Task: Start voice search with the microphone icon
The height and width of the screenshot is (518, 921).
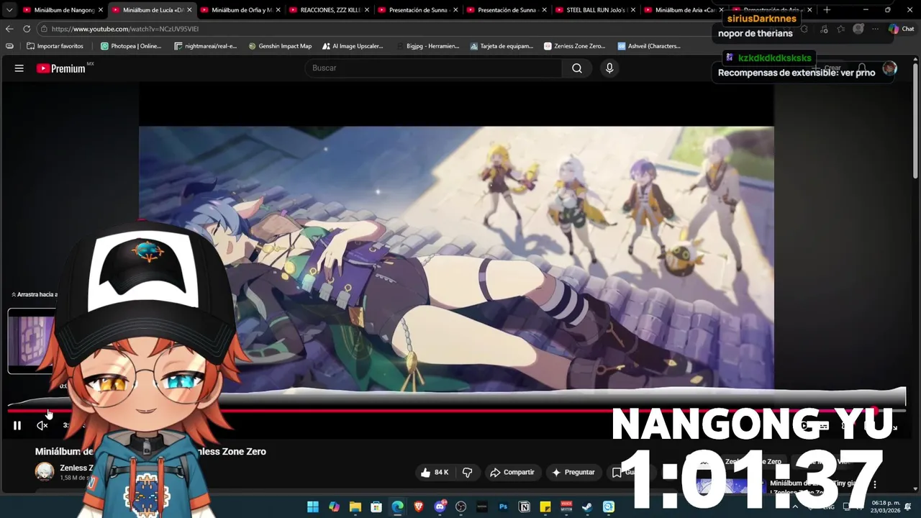Action: [x=609, y=68]
